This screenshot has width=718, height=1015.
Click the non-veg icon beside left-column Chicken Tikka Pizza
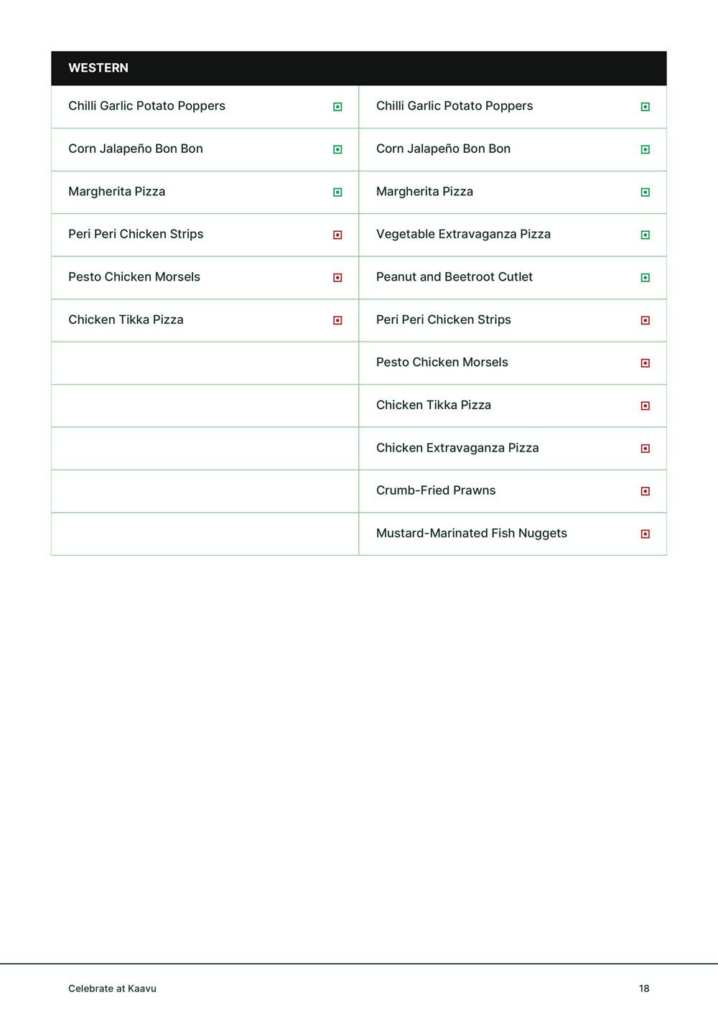tap(337, 320)
